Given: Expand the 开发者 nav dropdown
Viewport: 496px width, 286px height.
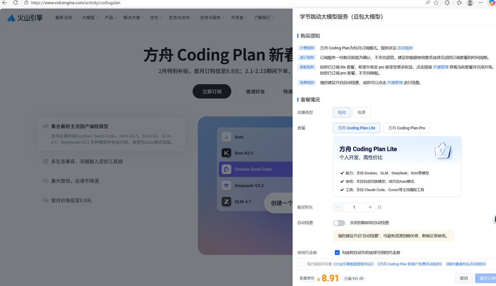Looking at the screenshot, I should [239, 17].
